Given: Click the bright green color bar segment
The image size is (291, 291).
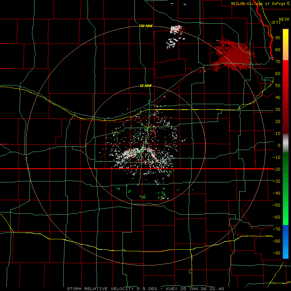Looking at the screenshot, I should pos(286,213).
